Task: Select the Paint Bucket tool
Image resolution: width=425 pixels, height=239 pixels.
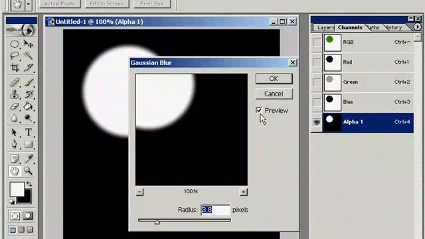Action: [28, 106]
